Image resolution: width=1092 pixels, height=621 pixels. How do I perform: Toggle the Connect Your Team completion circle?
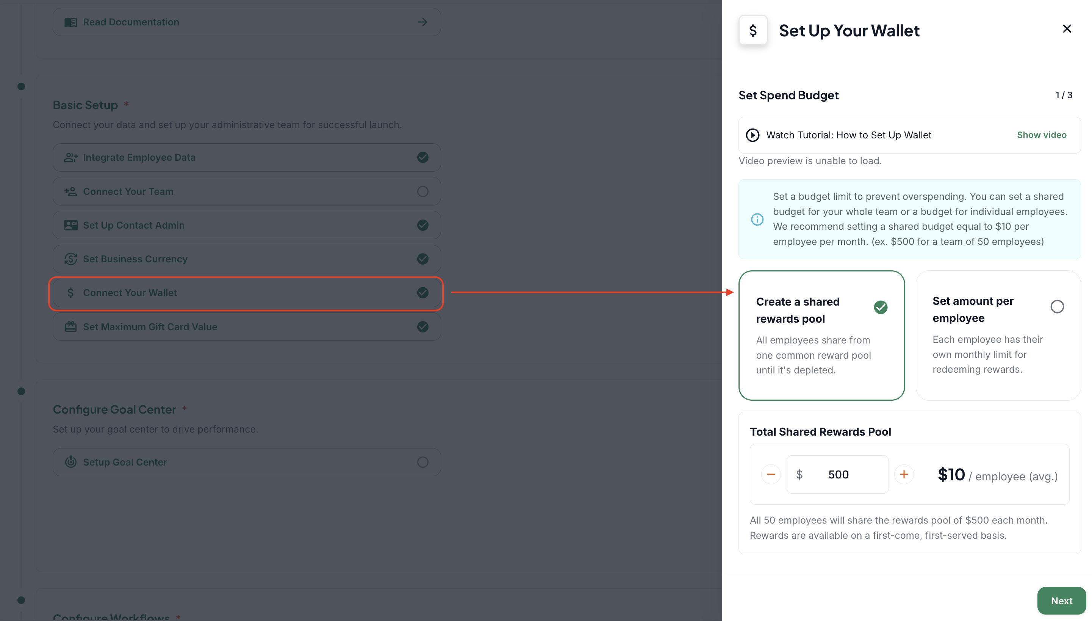click(x=422, y=191)
